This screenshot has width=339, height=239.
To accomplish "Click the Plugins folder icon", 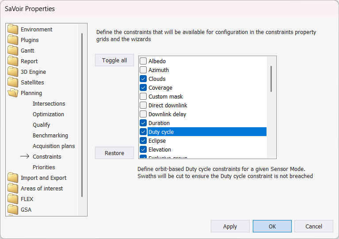I will (x=13, y=40).
